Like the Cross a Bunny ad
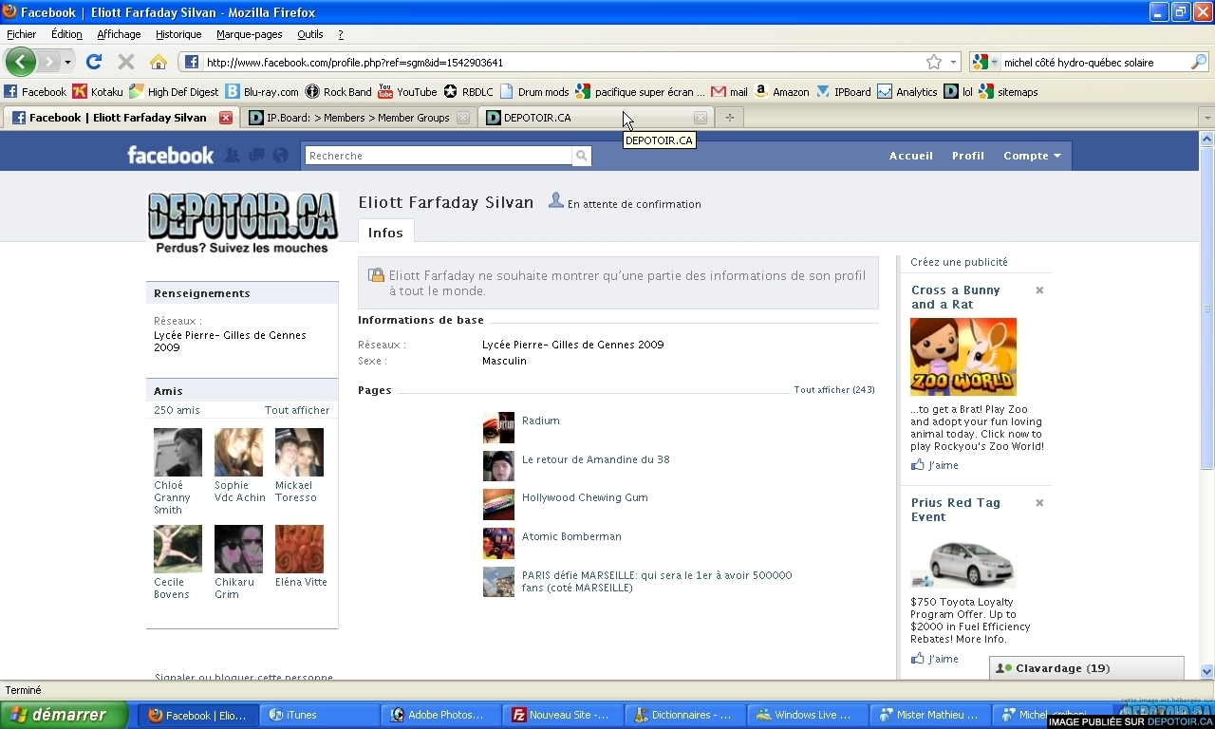Screen dimensions: 1215x729 click(x=935, y=465)
